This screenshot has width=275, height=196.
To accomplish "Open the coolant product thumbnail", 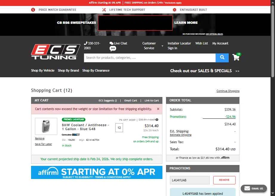I will [46, 126].
